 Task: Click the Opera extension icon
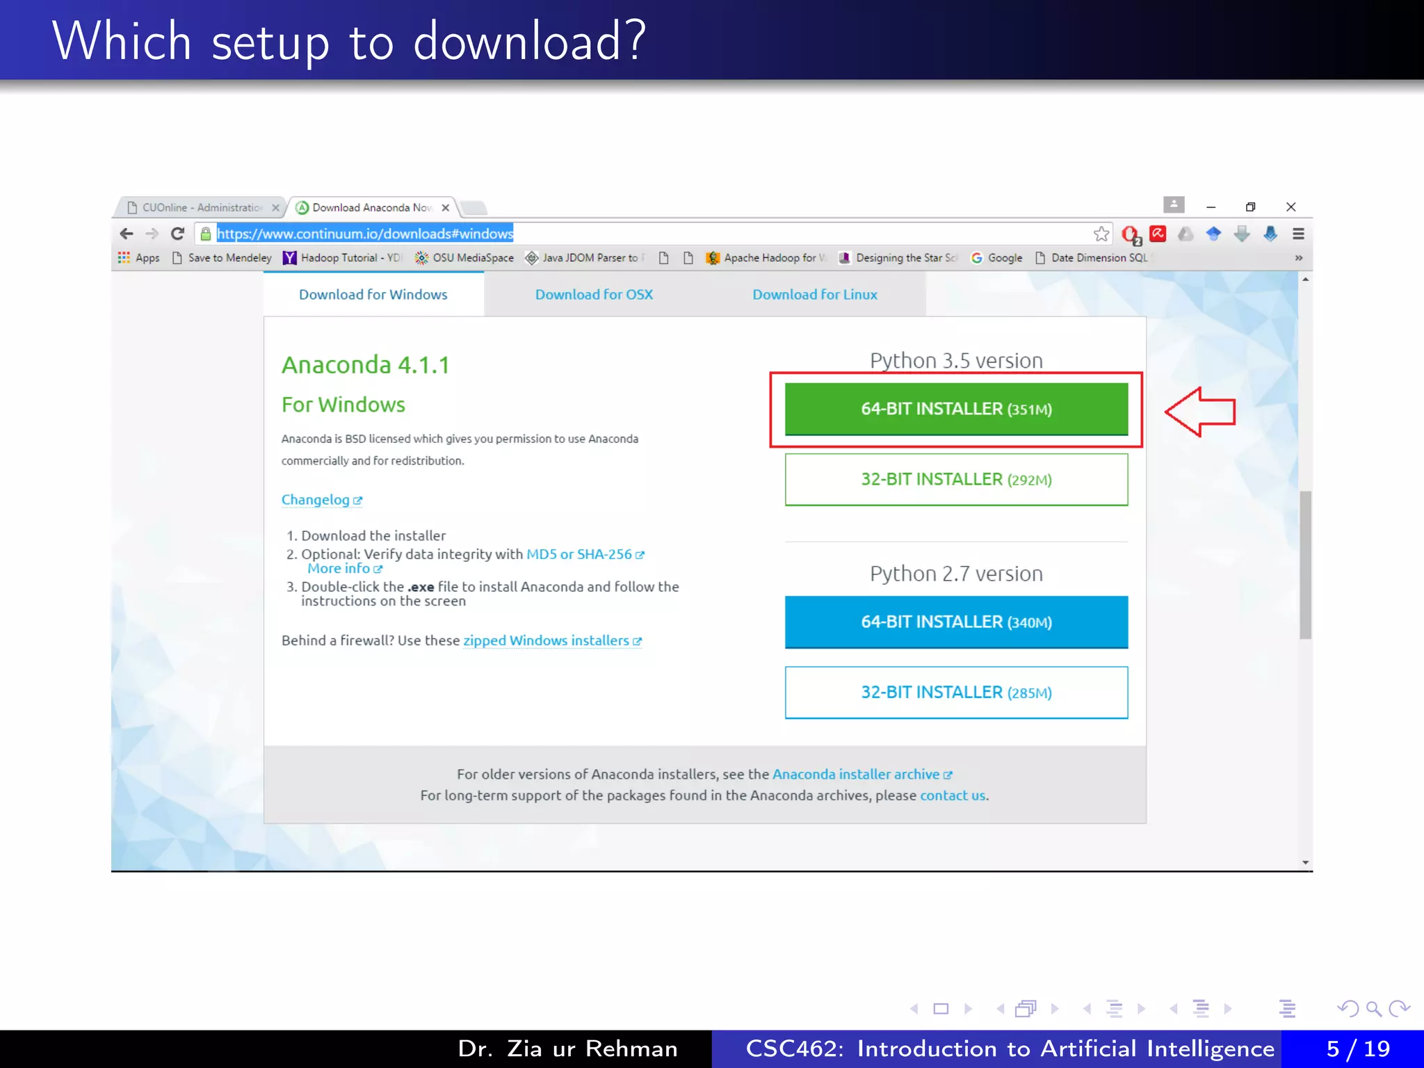point(1130,234)
